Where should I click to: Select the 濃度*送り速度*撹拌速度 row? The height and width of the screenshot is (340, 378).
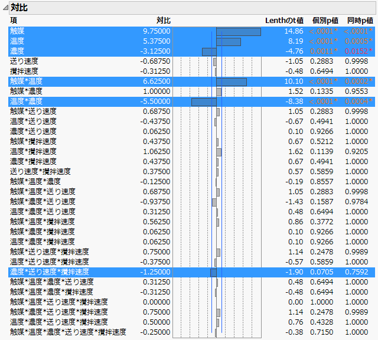pyautogui.click(x=49, y=272)
